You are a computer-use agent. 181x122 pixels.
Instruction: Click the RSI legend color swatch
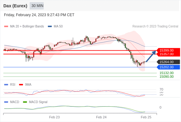pos(6,85)
